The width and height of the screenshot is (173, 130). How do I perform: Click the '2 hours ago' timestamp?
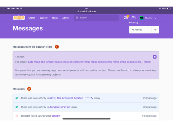point(150,98)
